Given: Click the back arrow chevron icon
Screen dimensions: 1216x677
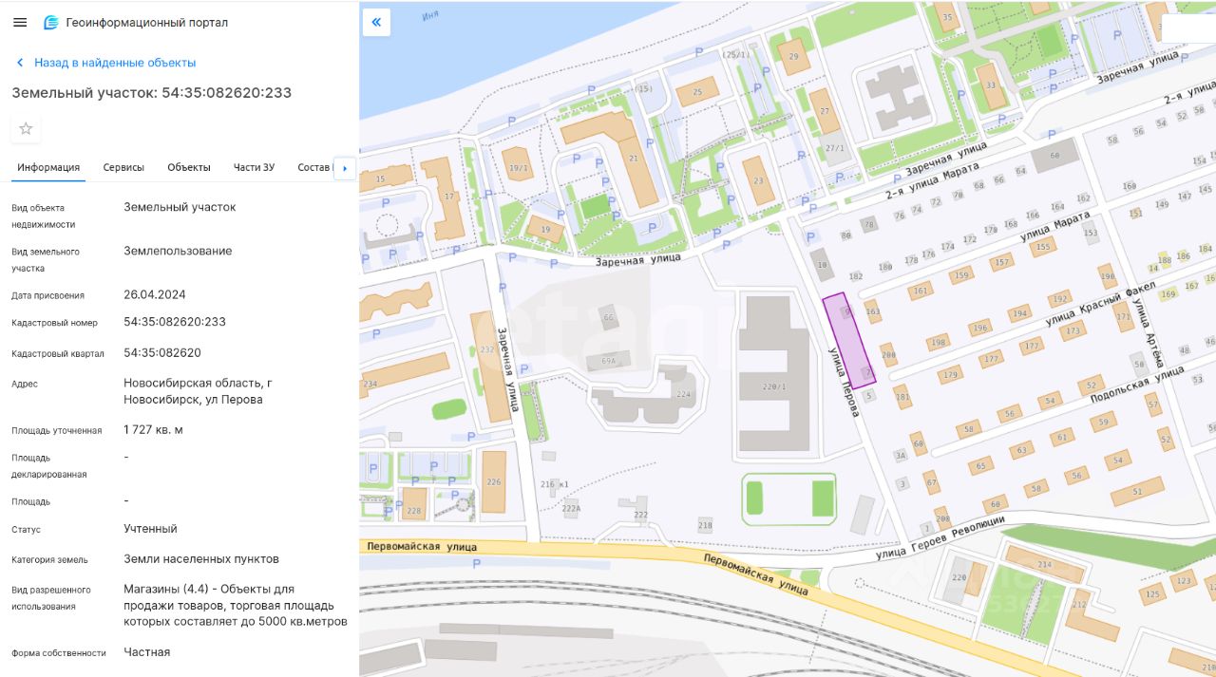Looking at the screenshot, I should pos(20,63).
